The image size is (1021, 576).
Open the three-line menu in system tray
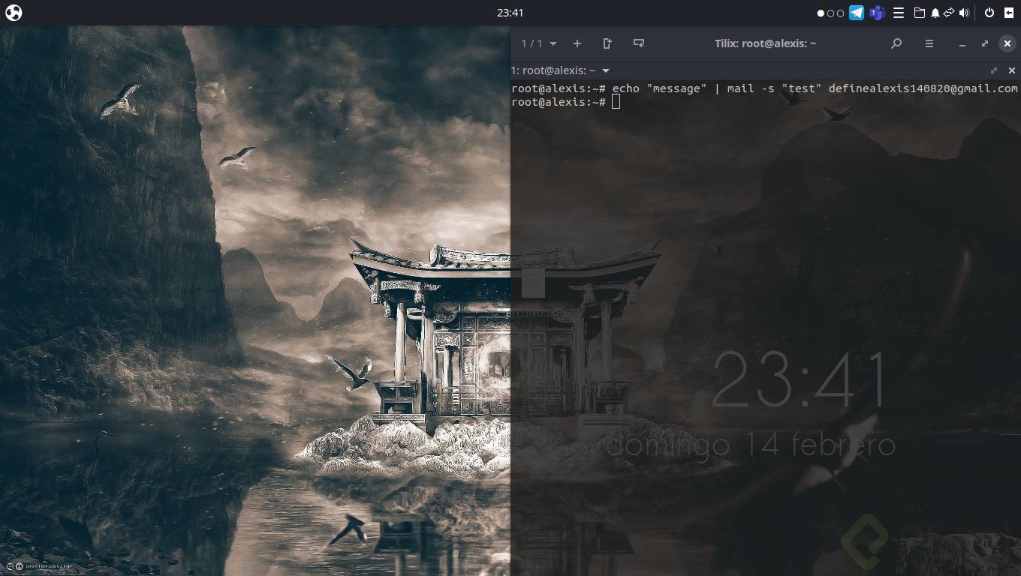[898, 13]
